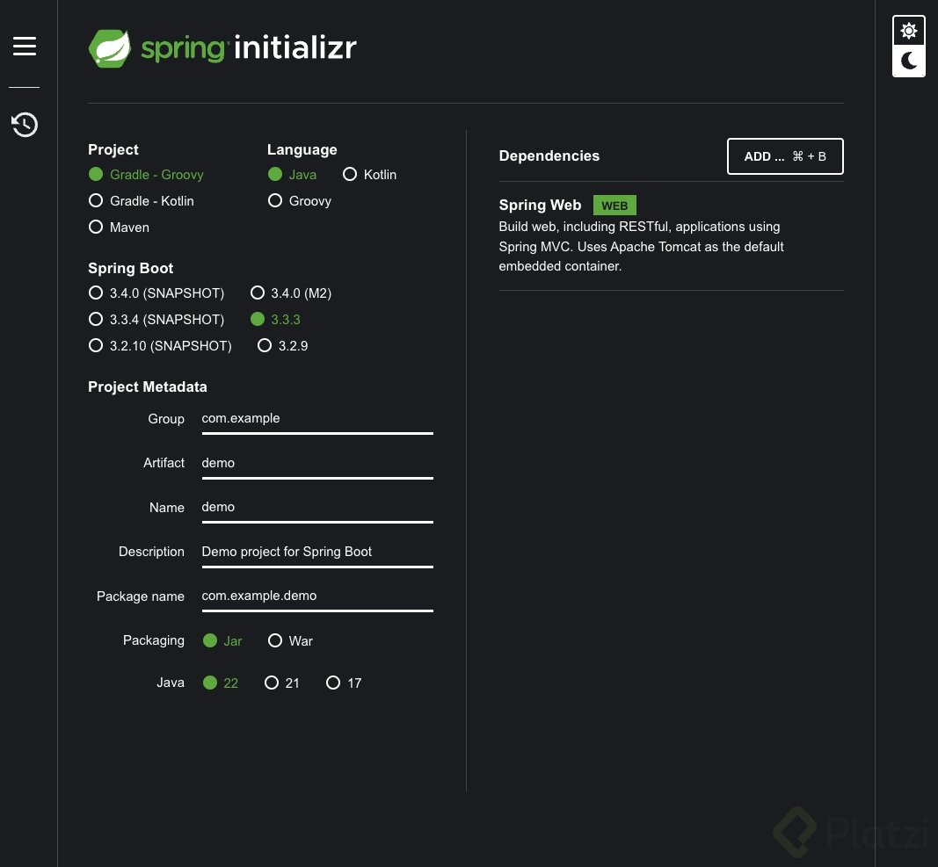This screenshot has width=938, height=867.
Task: Click the Spring Initializr logo
Action: 222,48
